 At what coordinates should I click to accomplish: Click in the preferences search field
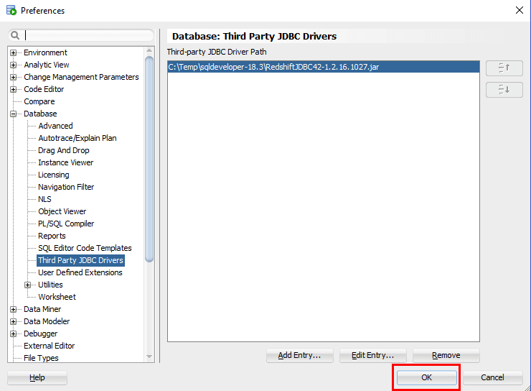(86, 35)
